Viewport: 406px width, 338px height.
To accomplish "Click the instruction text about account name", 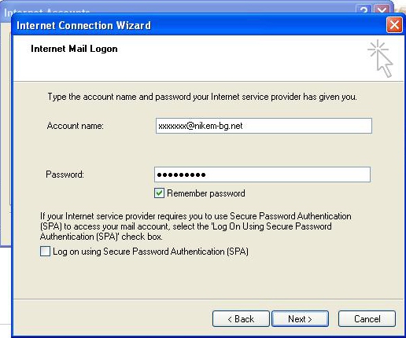I will pyautogui.click(x=202, y=97).
